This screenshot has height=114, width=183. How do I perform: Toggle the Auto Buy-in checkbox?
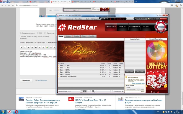click(123, 91)
